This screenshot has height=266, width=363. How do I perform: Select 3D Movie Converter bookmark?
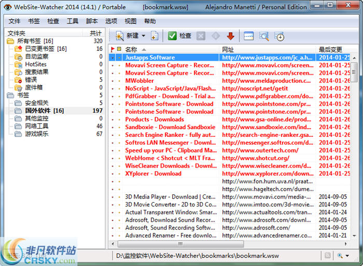[171, 205]
